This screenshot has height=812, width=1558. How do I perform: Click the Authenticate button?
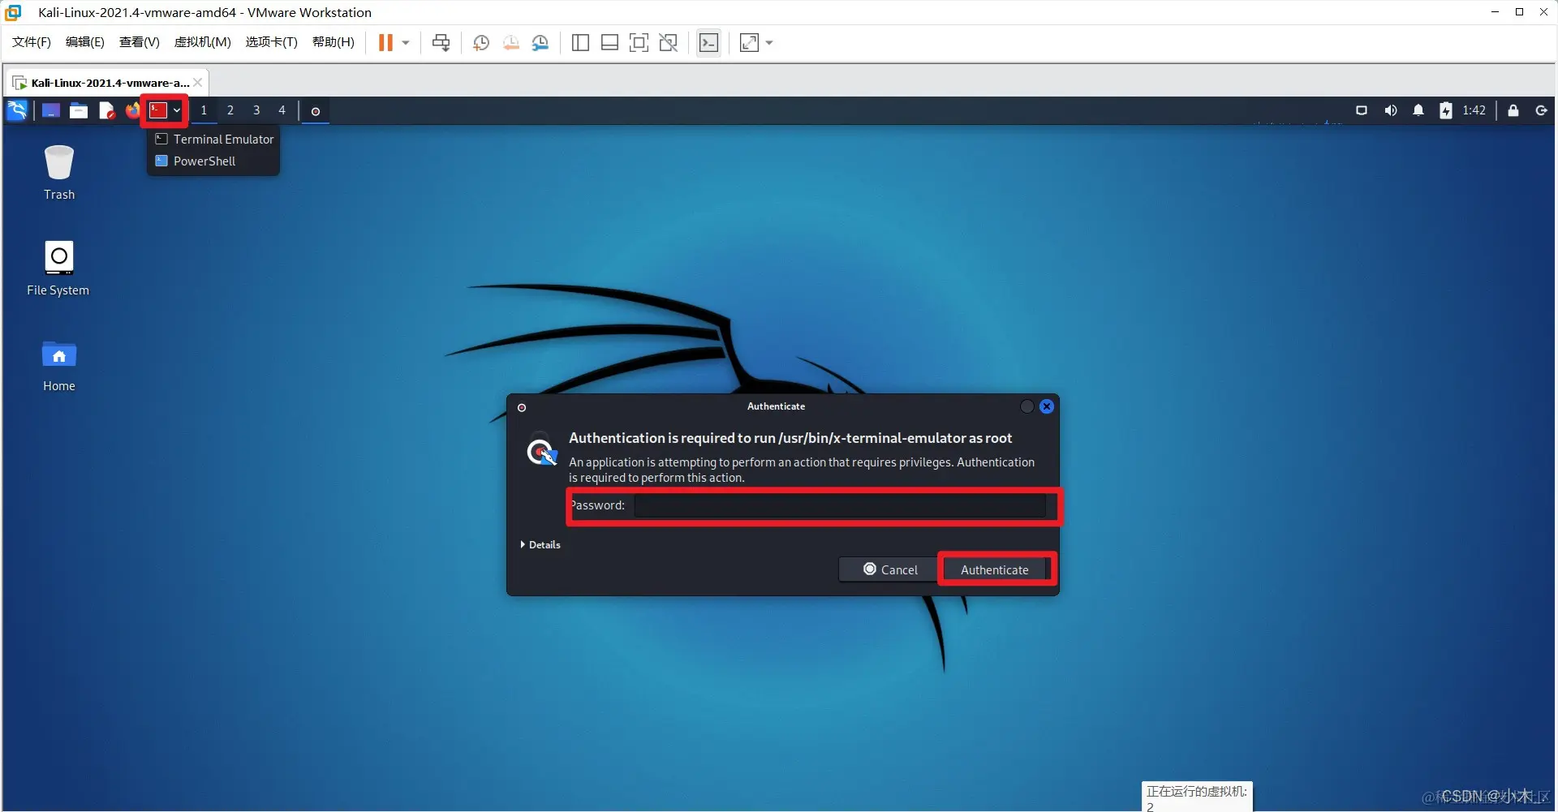pos(995,569)
